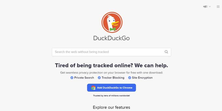Image resolution: width=222 pixels, height=111 pixels.
Task: Click Add DuckDuckGo to Chrome button
Action: coord(111,88)
